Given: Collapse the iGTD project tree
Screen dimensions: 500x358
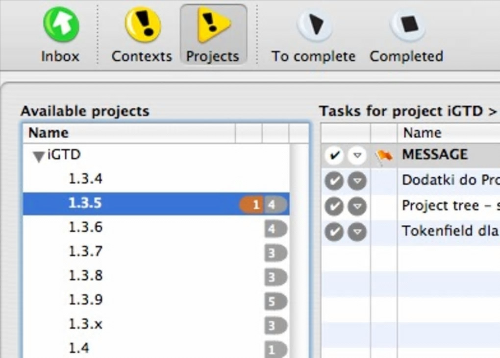Looking at the screenshot, I should (39, 157).
